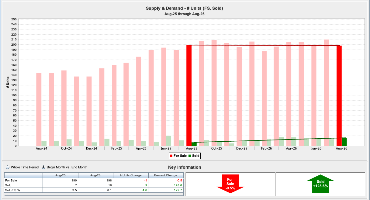Image resolution: width=370 pixels, height=200 pixels.
Task: Click the Feb-25 x-axis label
Action: [x=116, y=149]
